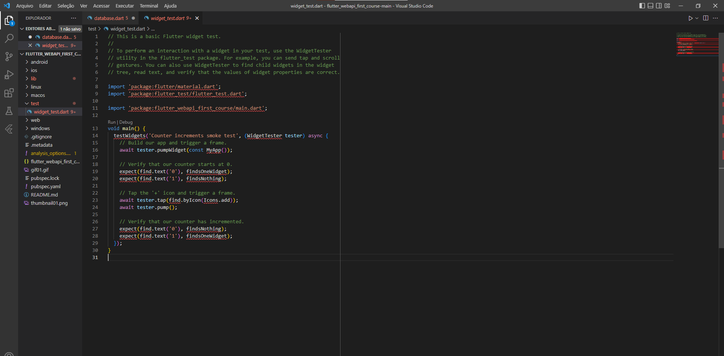Toggle secondary side bar layout
Screen dimensions: 724x356
click(659, 6)
